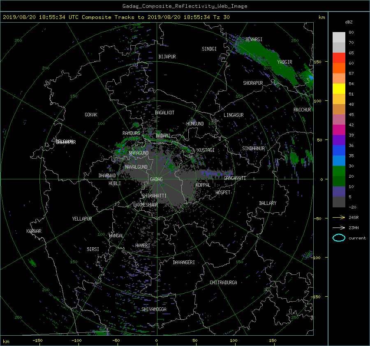The image size is (370, 346).
Task: Click the YELLAPUR city label
Action: tap(82, 219)
